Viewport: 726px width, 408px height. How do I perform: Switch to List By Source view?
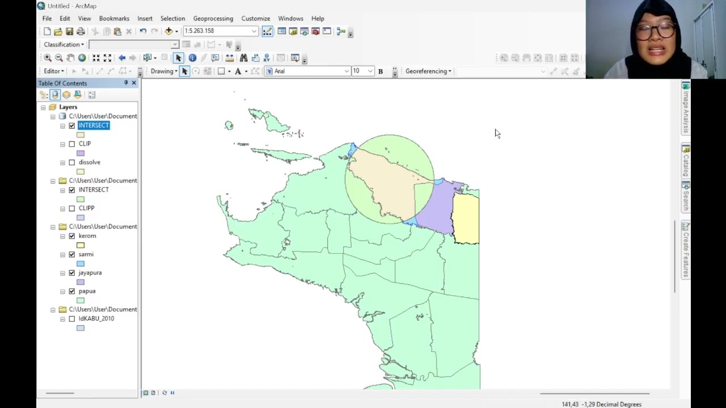55,95
